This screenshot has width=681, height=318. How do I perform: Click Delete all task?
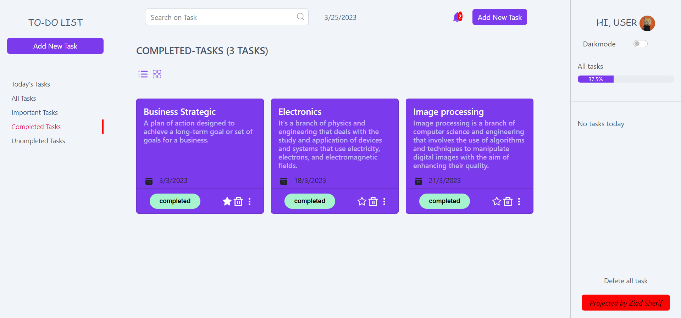point(626,281)
